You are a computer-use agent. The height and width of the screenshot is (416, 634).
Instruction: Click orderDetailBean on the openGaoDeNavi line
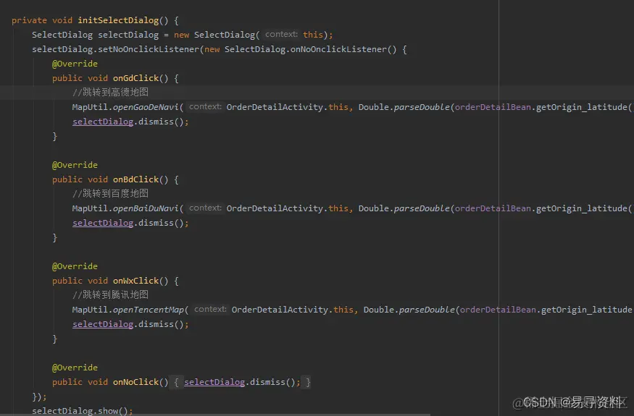point(493,107)
